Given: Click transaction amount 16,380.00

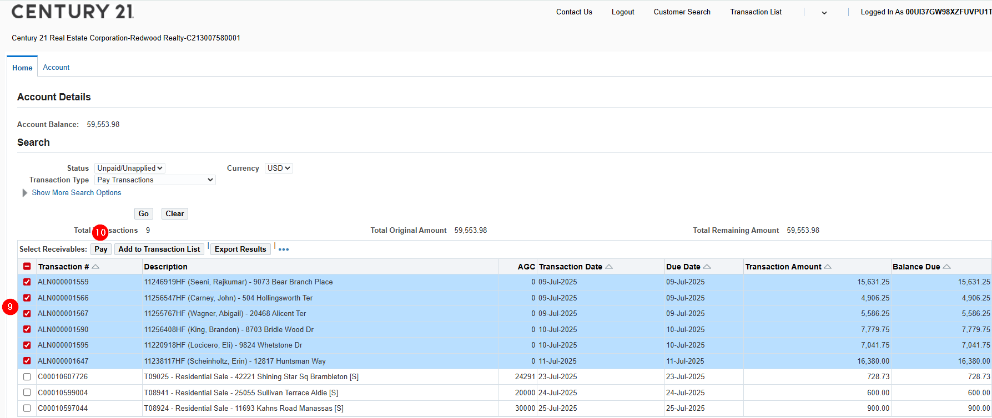Looking at the screenshot, I should coord(873,361).
